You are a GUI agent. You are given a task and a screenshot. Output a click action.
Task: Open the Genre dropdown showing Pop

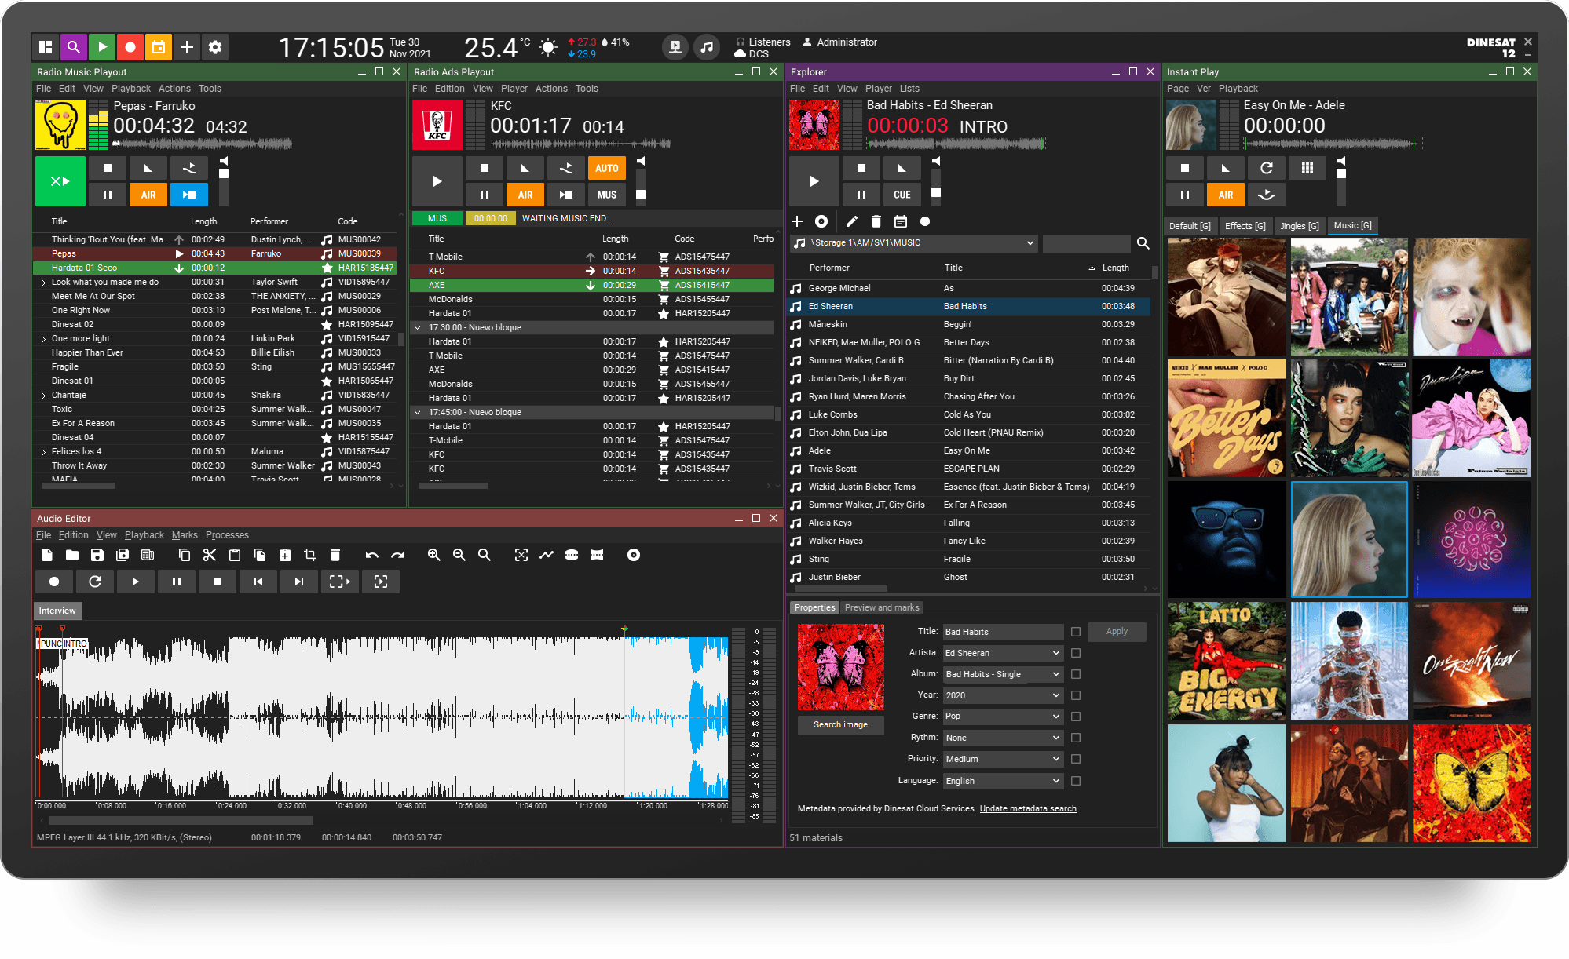[x=1003, y=716]
